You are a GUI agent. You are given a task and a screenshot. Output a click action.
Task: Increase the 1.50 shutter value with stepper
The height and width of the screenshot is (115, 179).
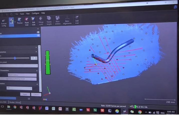(x=36, y=57)
